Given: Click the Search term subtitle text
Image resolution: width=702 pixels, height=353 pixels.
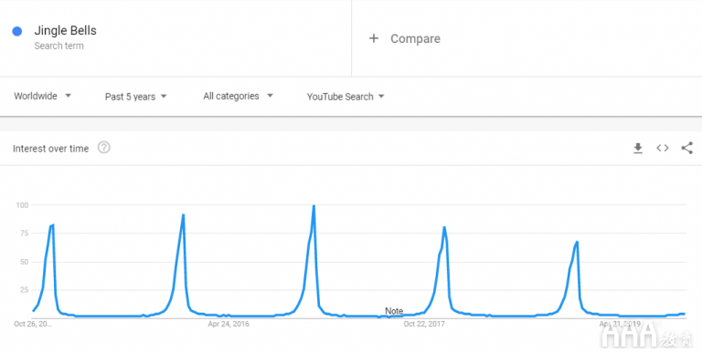Looking at the screenshot, I should click(58, 46).
